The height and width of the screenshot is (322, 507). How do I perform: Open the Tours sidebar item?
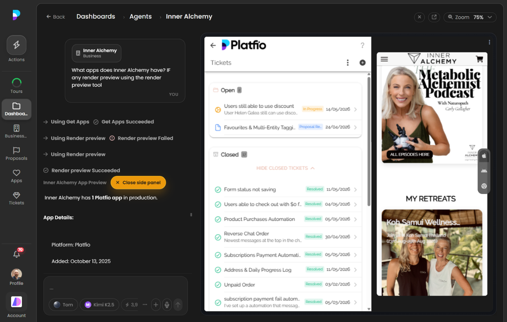click(x=17, y=85)
